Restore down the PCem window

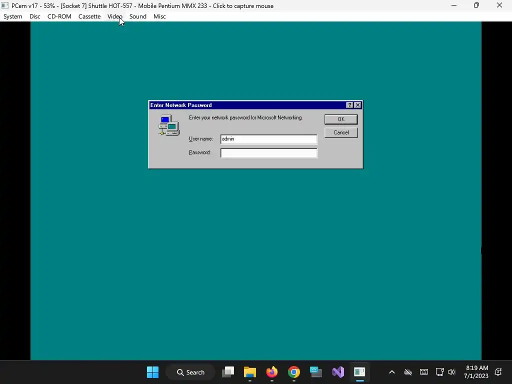476,5
